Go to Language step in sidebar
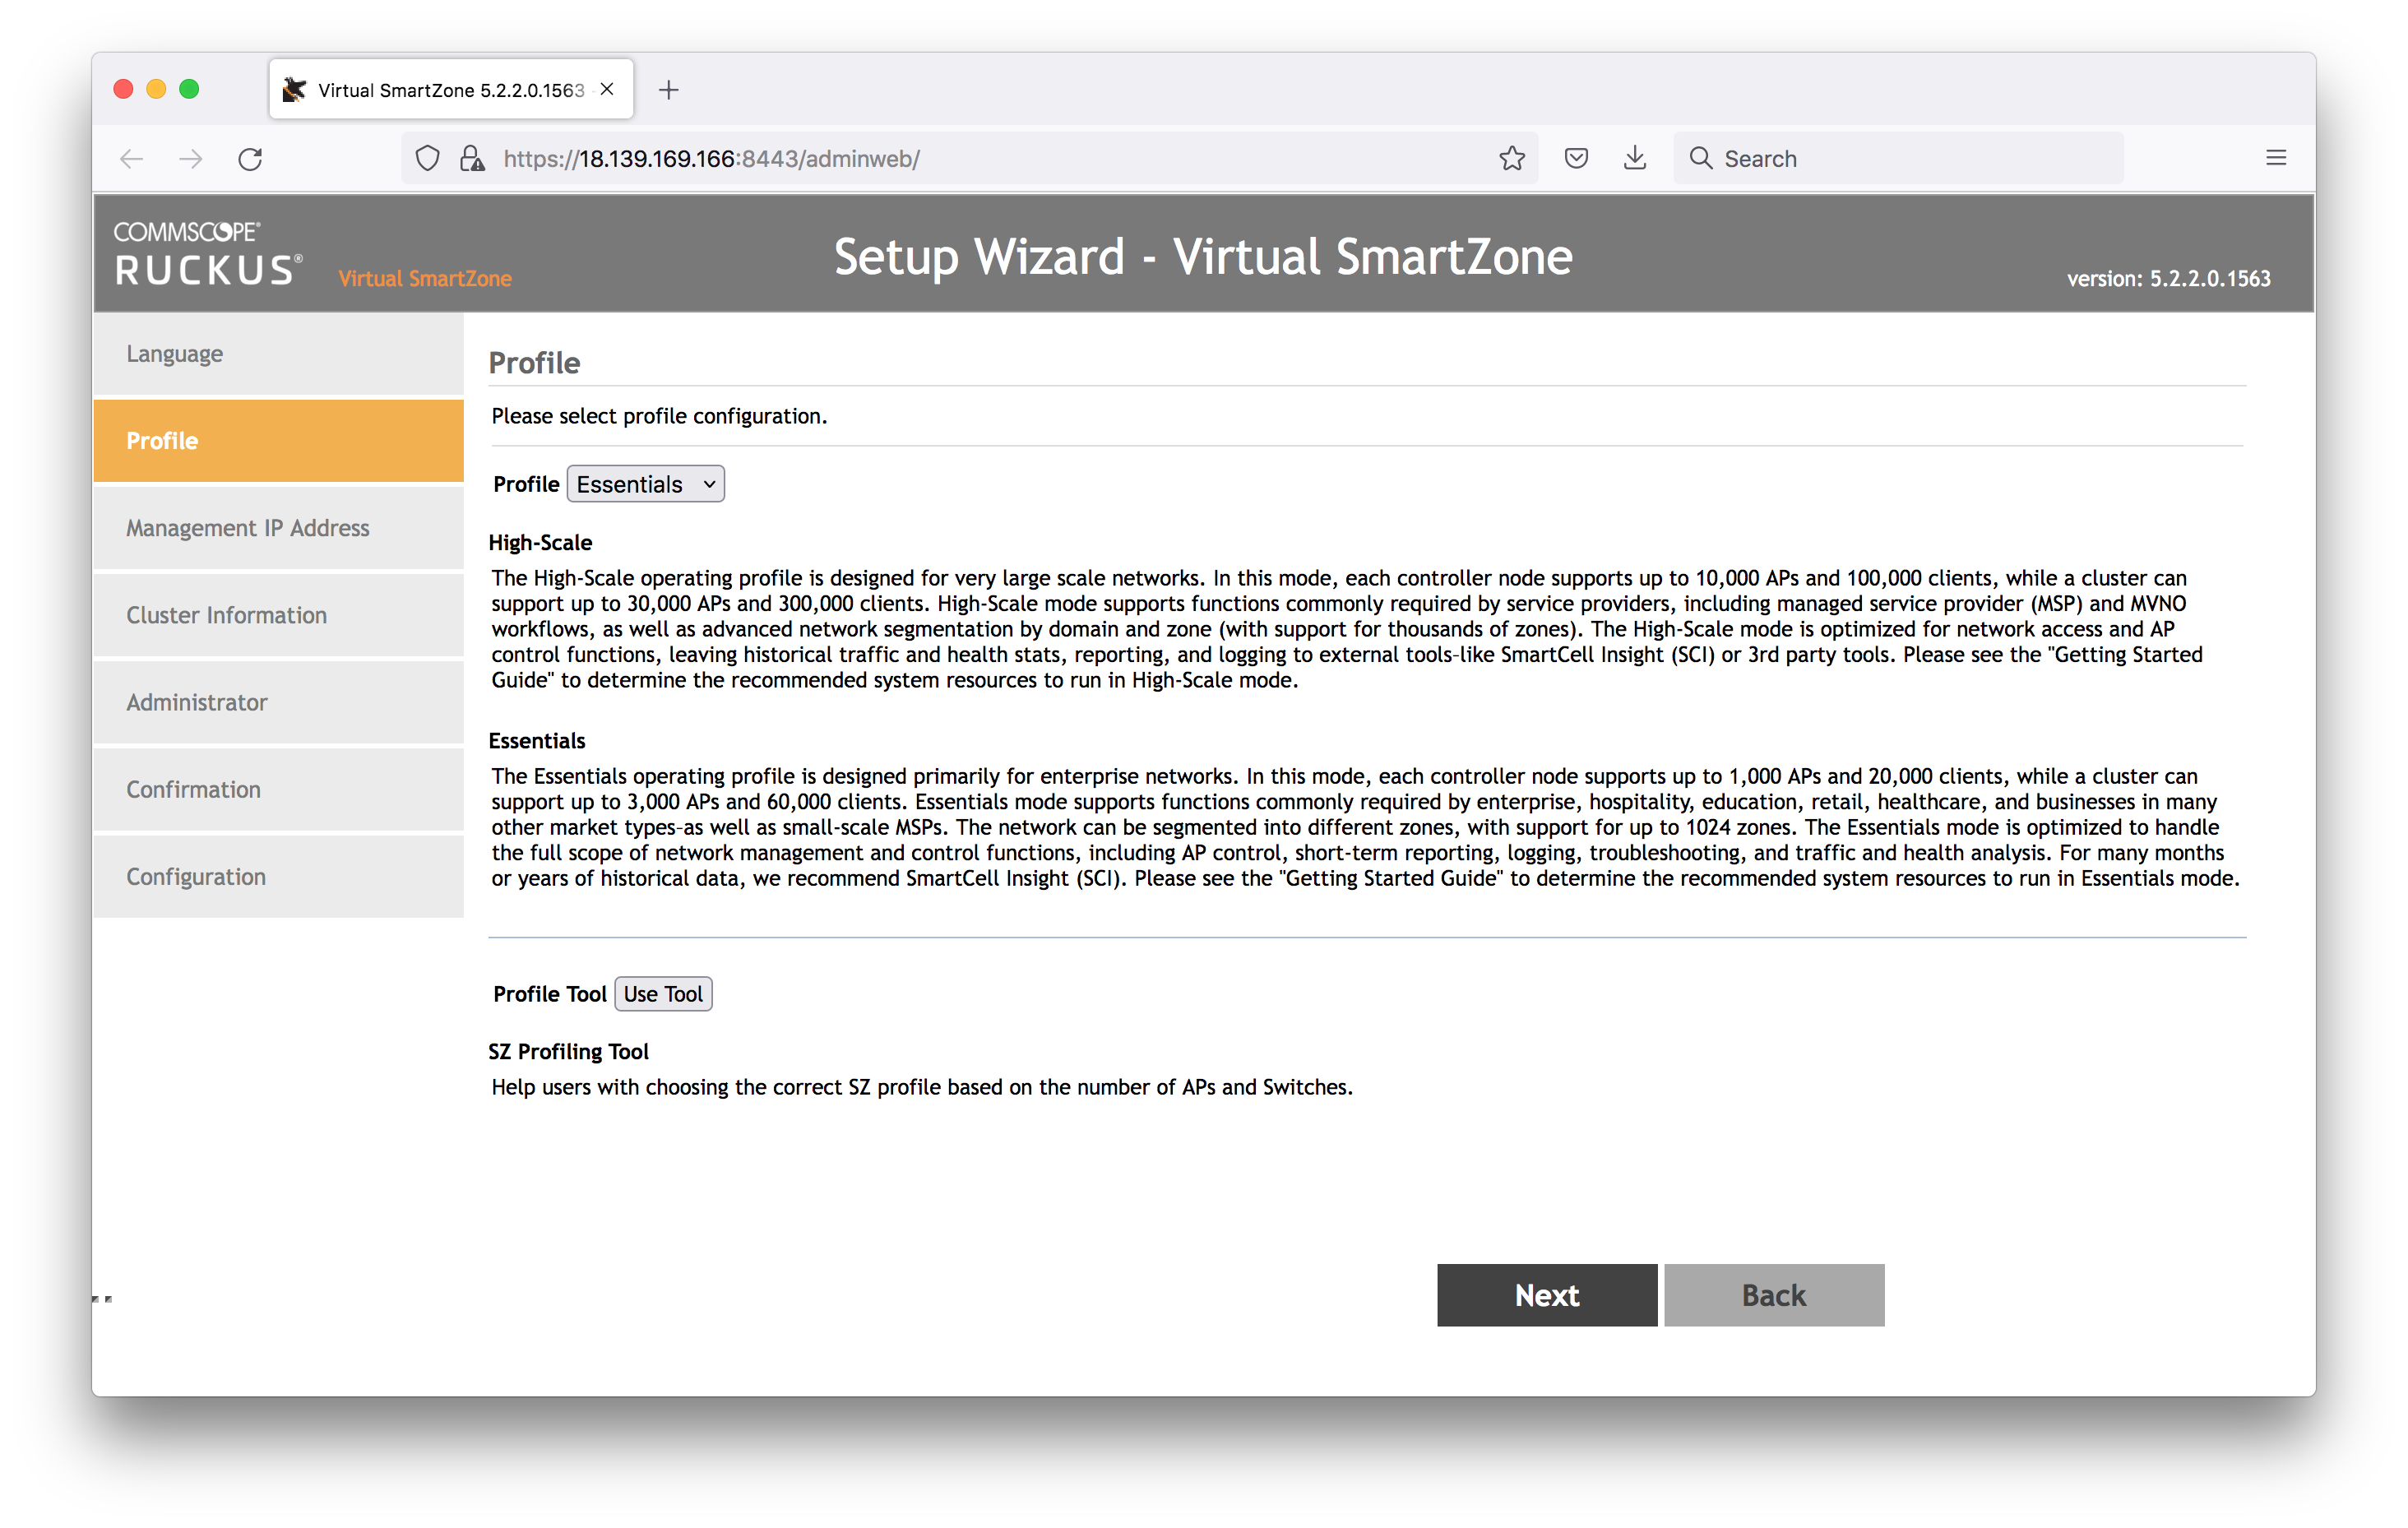The width and height of the screenshot is (2408, 1528). (x=279, y=354)
